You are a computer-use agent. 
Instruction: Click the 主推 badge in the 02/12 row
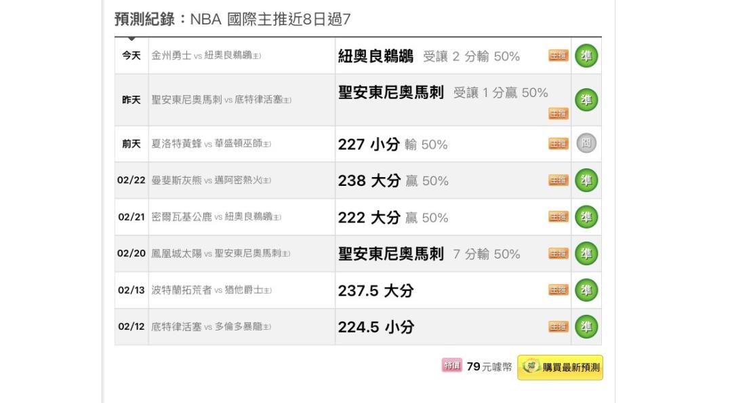[558, 327]
